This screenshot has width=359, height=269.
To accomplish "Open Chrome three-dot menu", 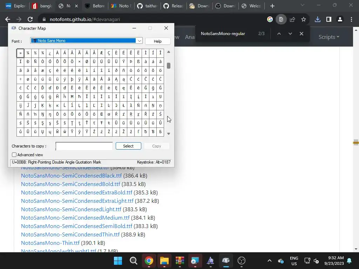I will click(x=351, y=20).
